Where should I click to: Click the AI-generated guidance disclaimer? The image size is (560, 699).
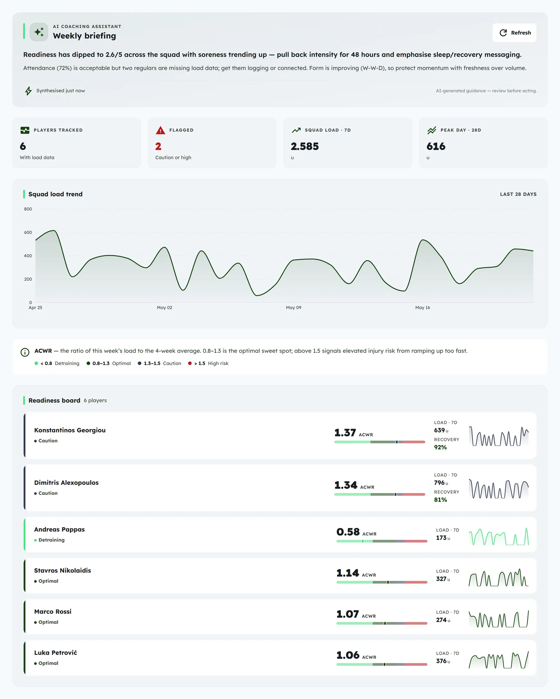point(486,91)
